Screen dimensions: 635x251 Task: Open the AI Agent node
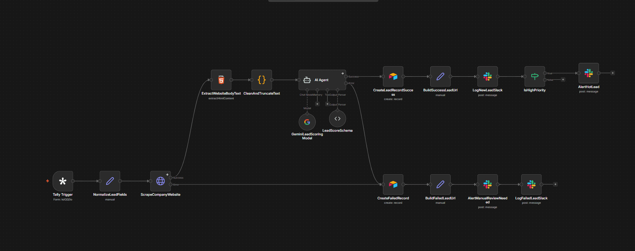322,80
